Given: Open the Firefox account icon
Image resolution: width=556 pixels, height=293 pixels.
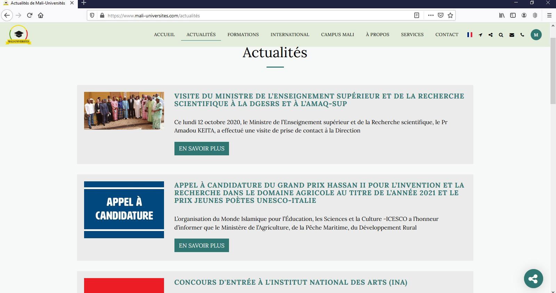Looking at the screenshot, I should [524, 15].
